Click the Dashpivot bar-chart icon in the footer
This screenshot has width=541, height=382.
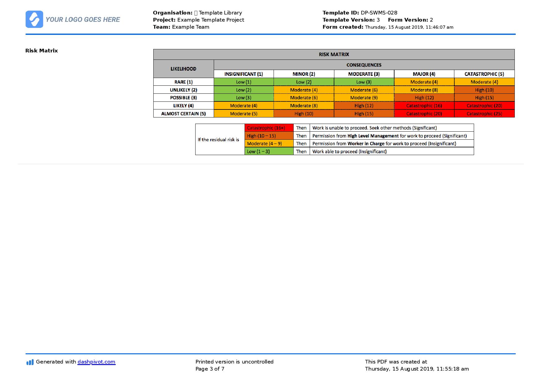click(x=30, y=362)
